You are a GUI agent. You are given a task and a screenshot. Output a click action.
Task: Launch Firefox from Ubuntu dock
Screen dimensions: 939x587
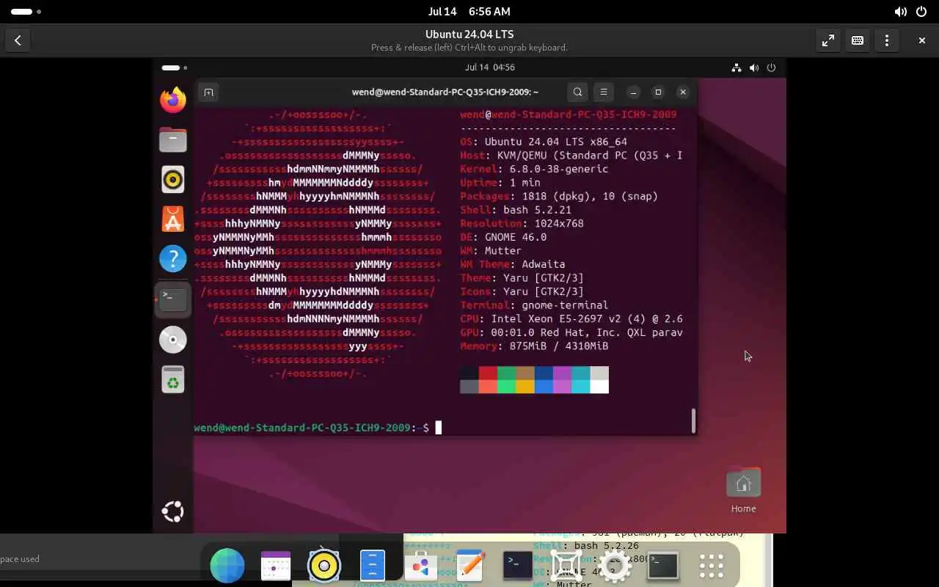point(173,99)
